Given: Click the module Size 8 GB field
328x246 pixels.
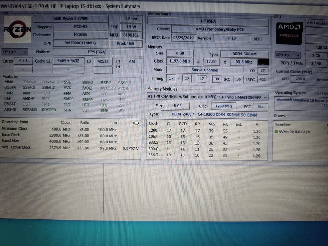Looking at the screenshot, I should click(178, 106).
